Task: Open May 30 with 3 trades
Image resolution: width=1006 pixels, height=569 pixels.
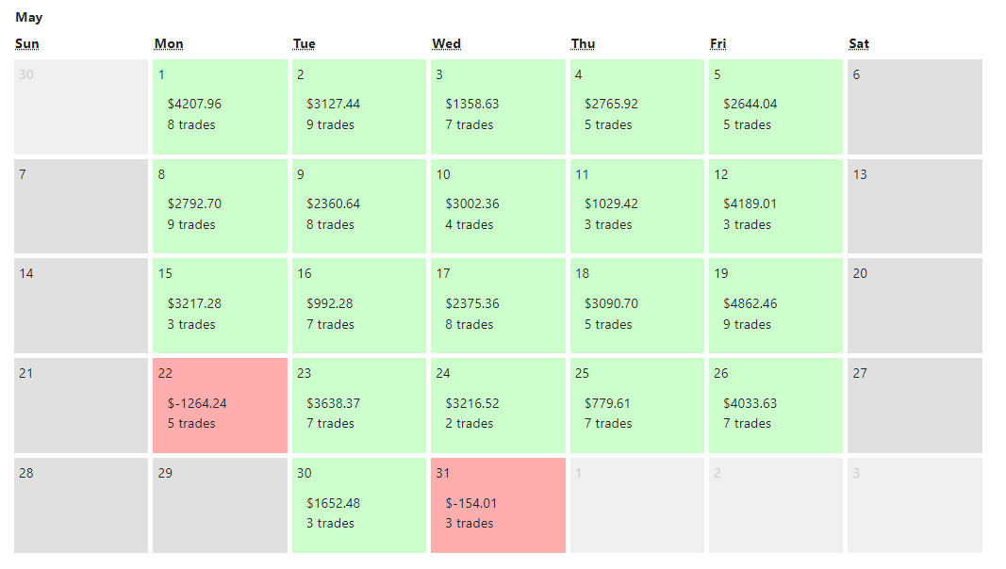Action: coord(358,505)
